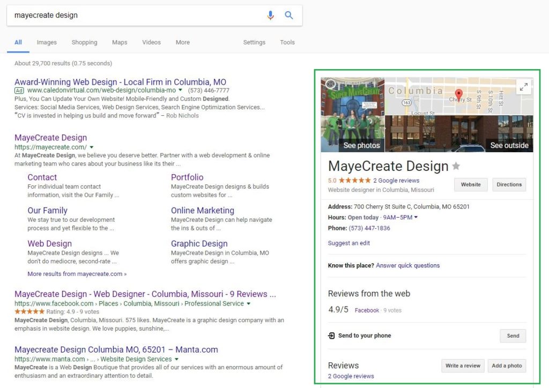
Task: Click the star next to MayeCreate Design title
Action: 456,166
